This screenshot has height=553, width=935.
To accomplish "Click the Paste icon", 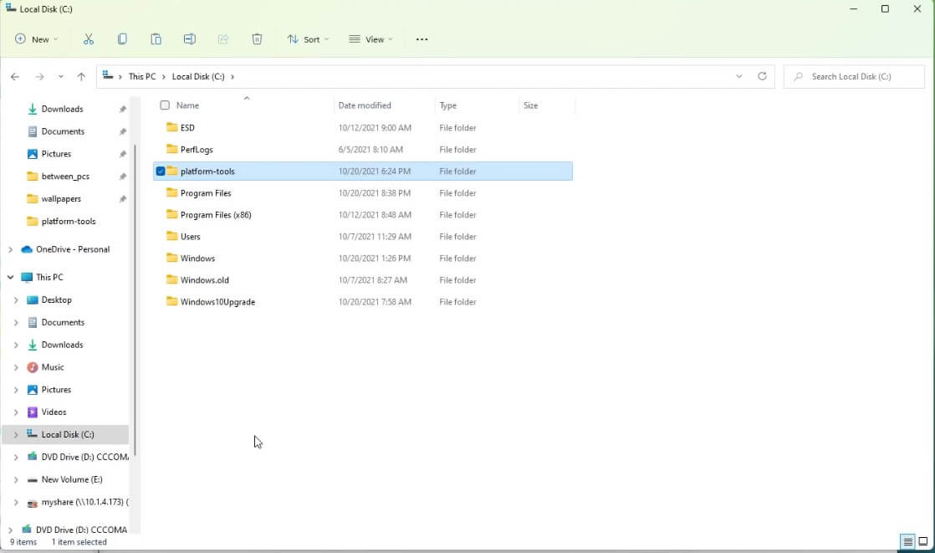I will [x=156, y=38].
